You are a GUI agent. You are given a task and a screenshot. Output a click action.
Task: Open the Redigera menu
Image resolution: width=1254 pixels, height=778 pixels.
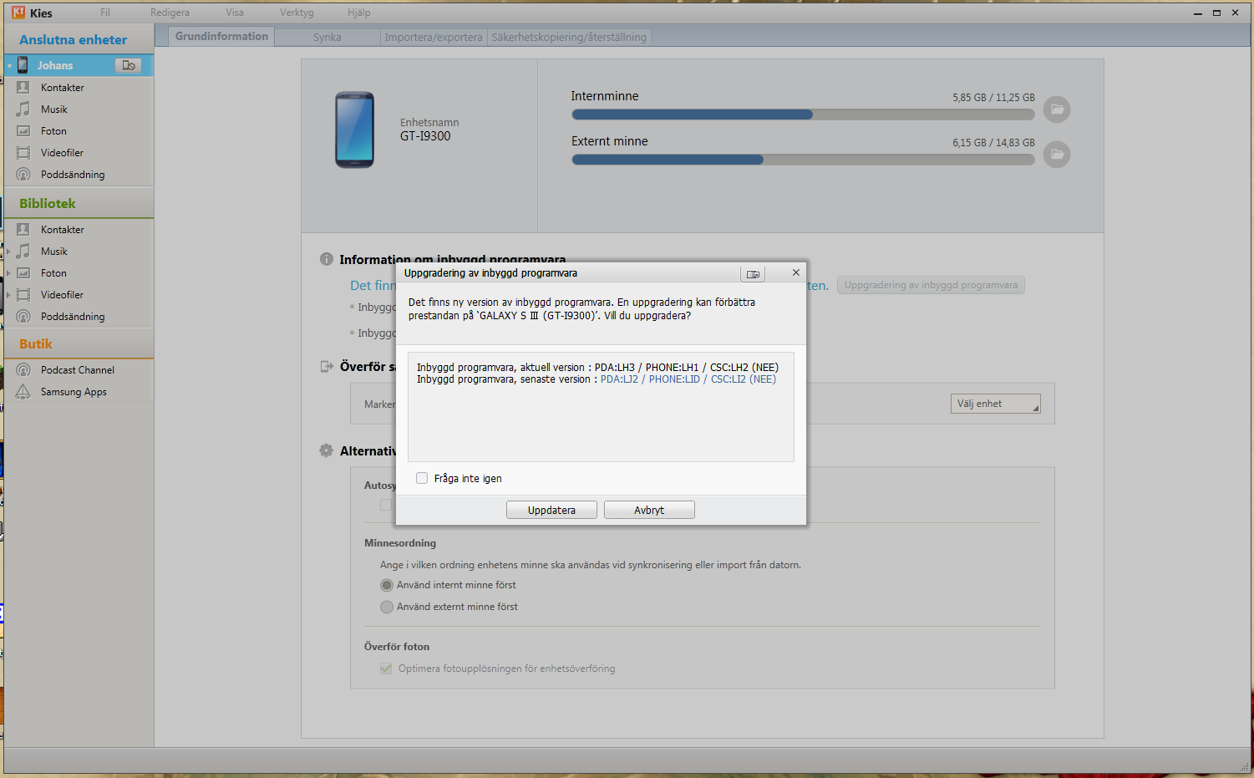pos(170,13)
